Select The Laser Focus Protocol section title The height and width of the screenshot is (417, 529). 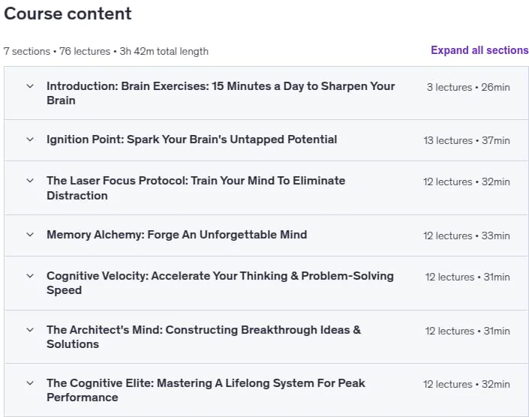(x=196, y=188)
